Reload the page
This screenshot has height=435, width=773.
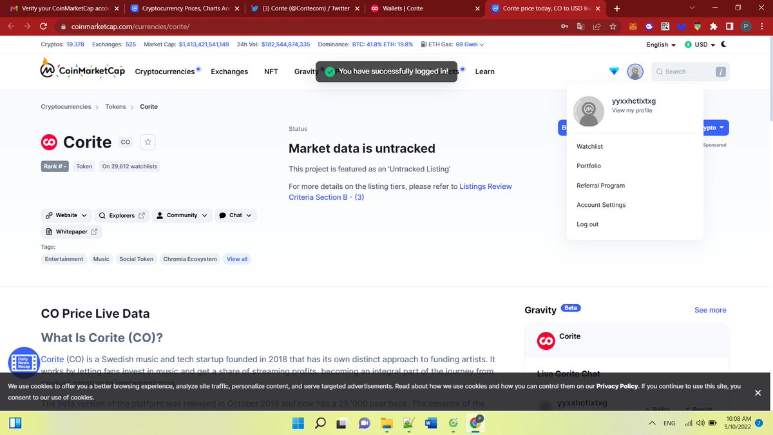[43, 26]
